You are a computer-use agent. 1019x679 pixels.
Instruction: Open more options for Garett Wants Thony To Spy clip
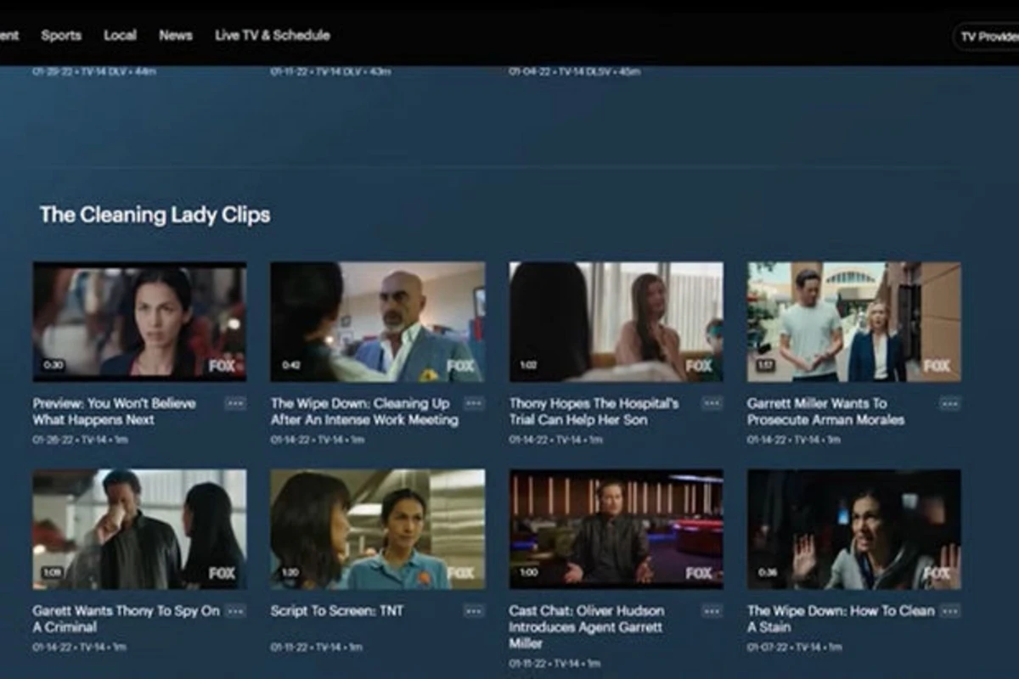[235, 611]
